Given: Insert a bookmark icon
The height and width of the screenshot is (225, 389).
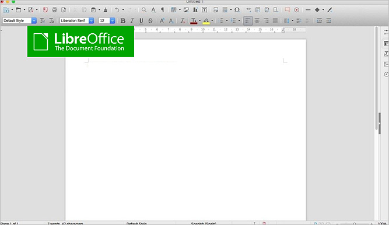Looking at the screenshot, I should (276, 10).
